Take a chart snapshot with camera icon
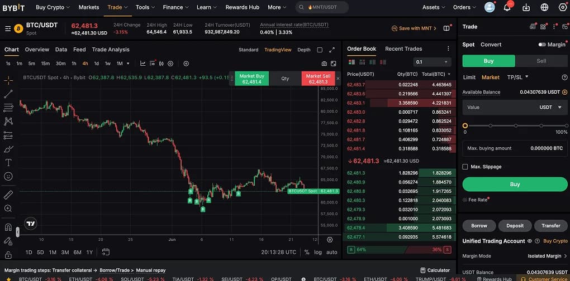This screenshot has height=281, width=570. (324, 64)
